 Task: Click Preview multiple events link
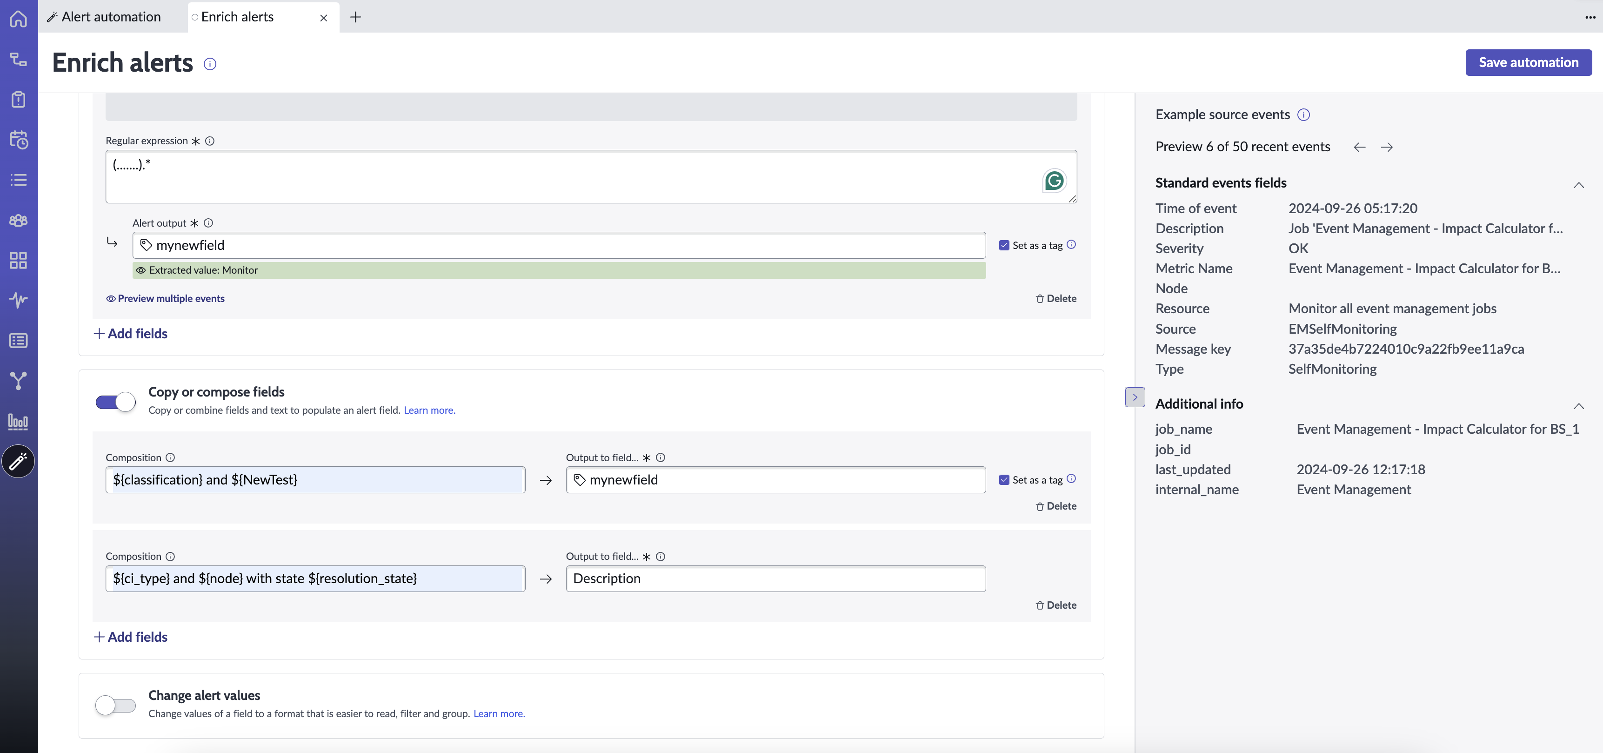(x=166, y=299)
